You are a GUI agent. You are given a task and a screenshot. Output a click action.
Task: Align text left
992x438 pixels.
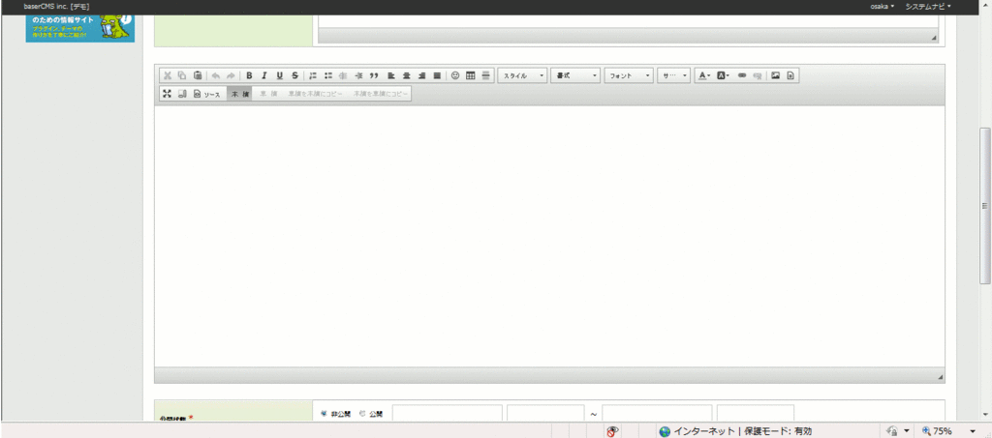(x=391, y=75)
